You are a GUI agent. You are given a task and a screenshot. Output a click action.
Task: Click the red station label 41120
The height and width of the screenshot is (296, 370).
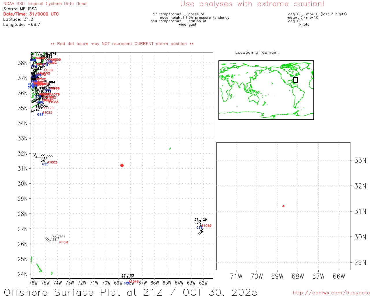(x=49, y=108)
